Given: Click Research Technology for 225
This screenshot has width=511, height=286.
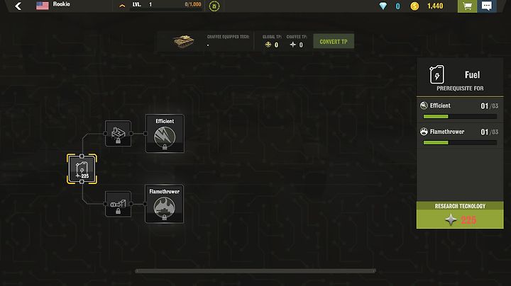Looking at the screenshot, I should point(460,214).
